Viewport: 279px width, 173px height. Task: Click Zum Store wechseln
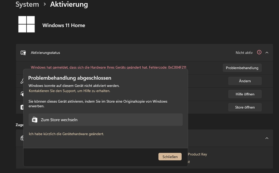(106, 120)
